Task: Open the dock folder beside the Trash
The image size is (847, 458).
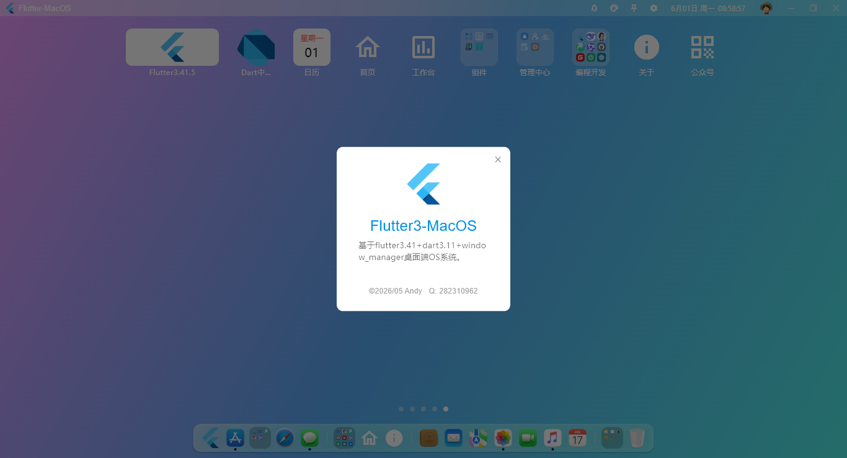Action: (612, 438)
